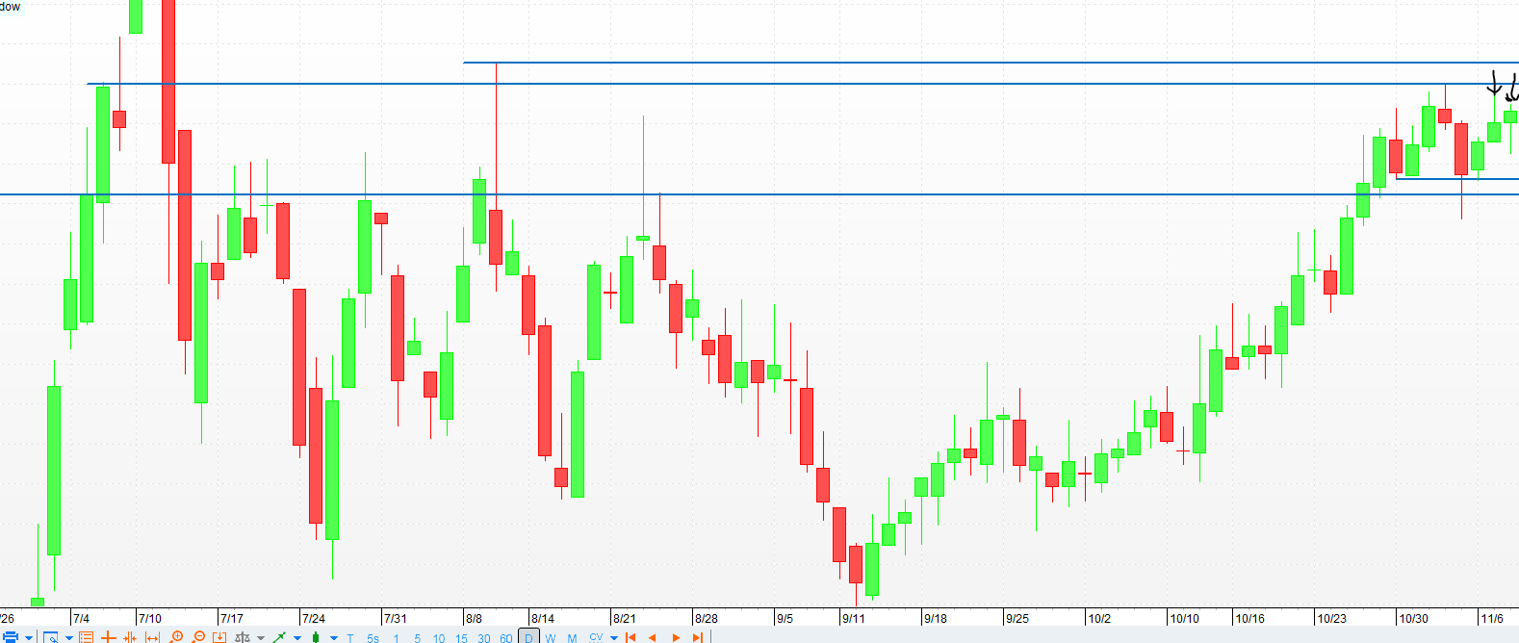Open the custom interval dropdown arrow
The image size is (1519, 643).
click(614, 637)
